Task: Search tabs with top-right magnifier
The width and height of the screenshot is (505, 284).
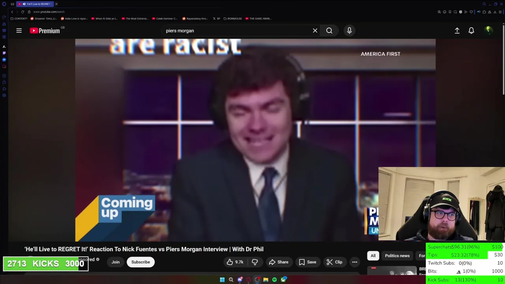Action: click(484, 4)
